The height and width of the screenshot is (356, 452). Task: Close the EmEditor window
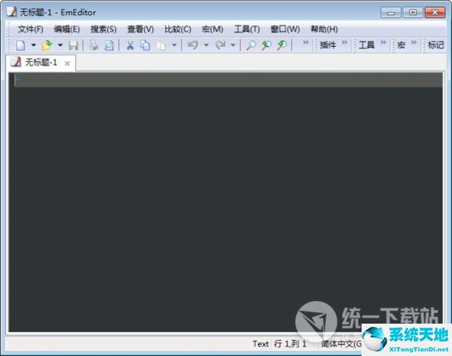point(435,12)
